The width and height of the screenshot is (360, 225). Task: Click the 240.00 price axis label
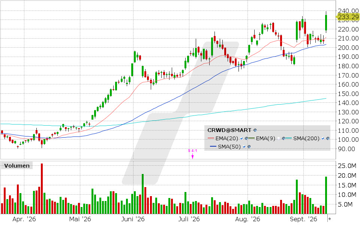coord(348,11)
